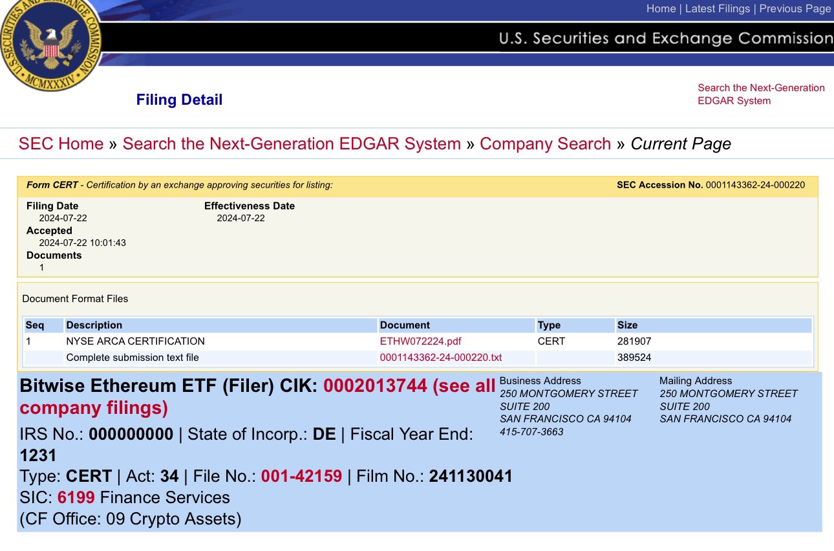Click the Filing Detail heading

point(179,100)
